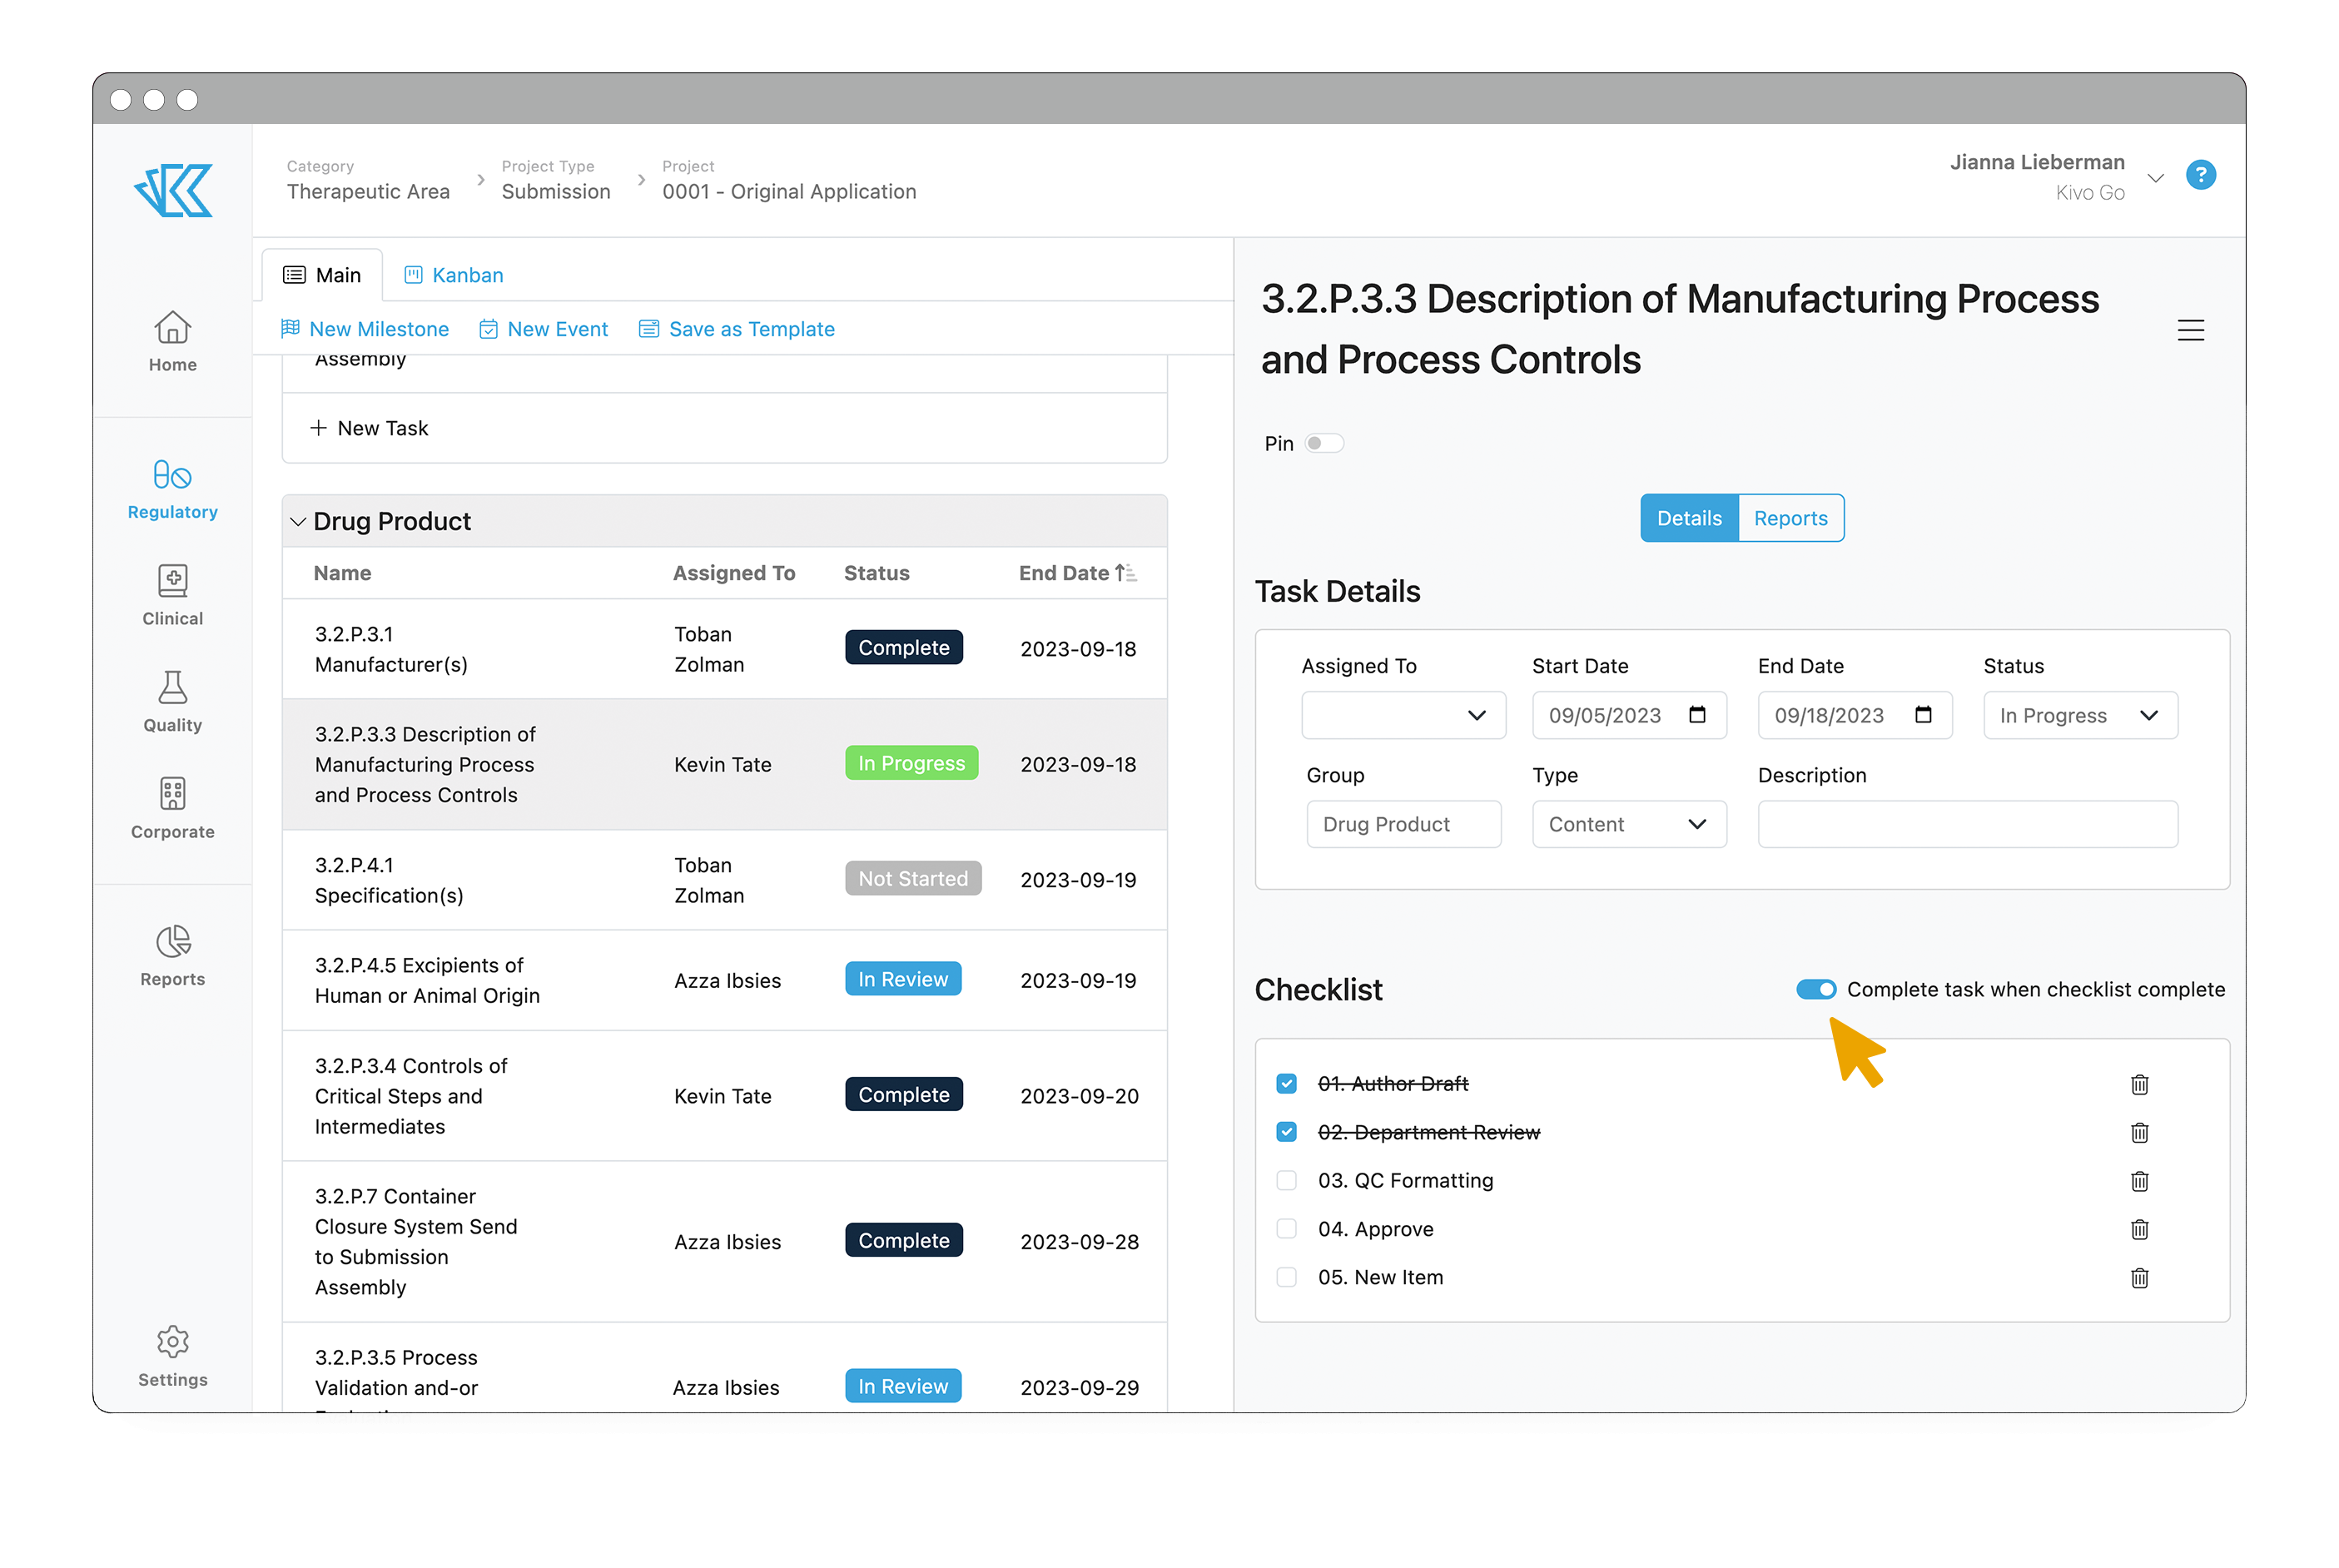Delete the '05. New Item' checklist entry
The image size is (2339, 1568).
coord(2140,1277)
